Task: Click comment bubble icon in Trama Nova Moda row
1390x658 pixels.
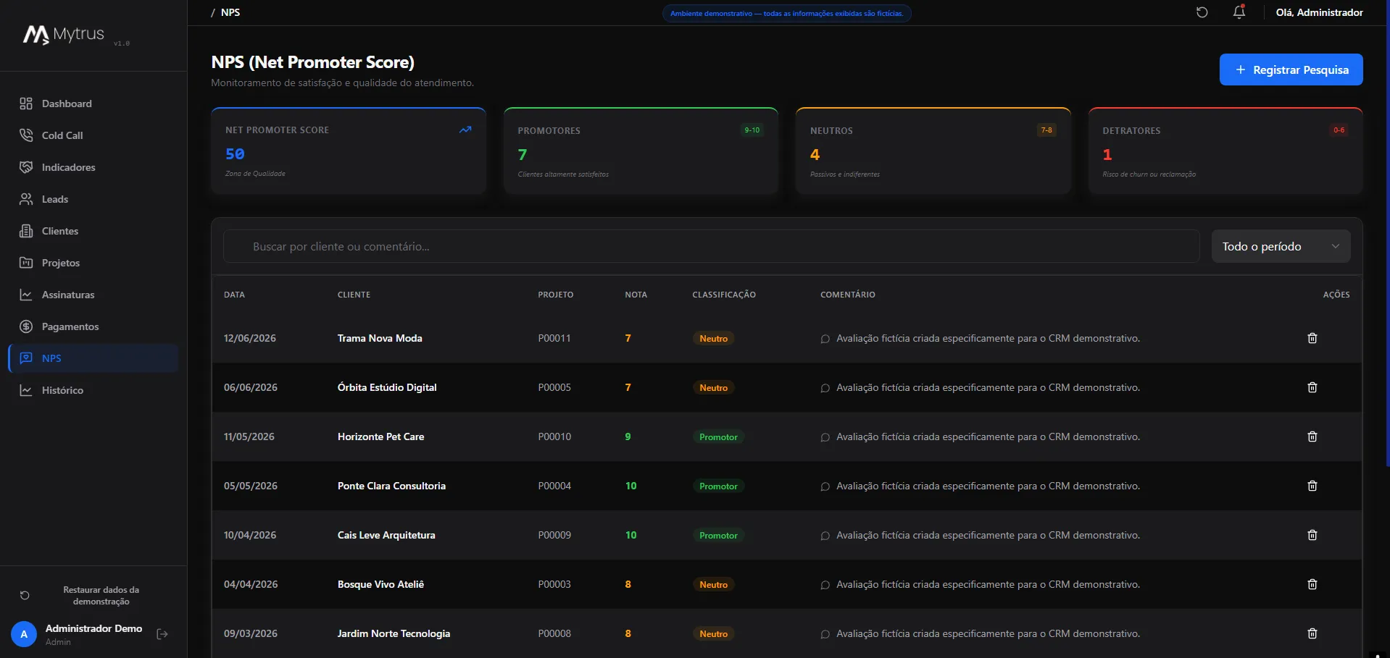Action: click(x=825, y=339)
